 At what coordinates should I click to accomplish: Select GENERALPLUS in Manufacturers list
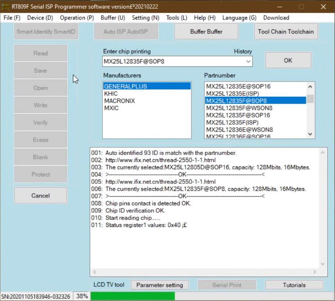coord(147,87)
